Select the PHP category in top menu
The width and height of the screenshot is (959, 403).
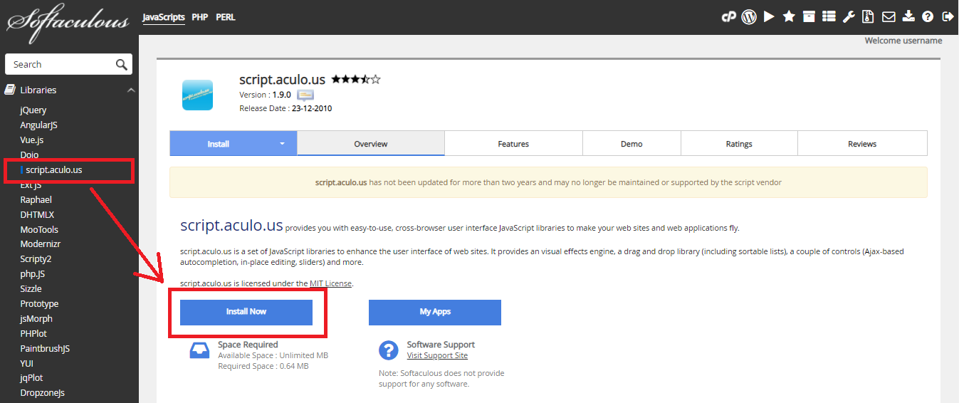click(200, 17)
